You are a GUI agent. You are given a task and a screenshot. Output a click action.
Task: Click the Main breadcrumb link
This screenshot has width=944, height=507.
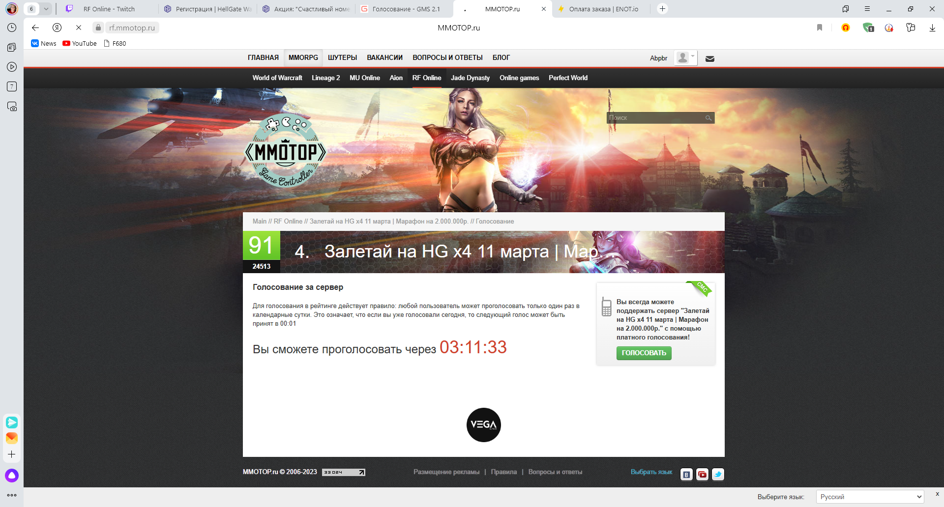pos(260,222)
